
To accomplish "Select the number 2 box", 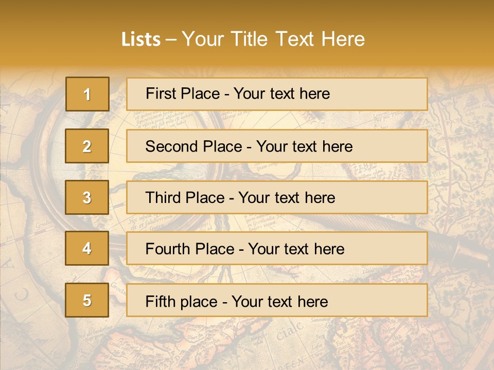I will 87,146.
